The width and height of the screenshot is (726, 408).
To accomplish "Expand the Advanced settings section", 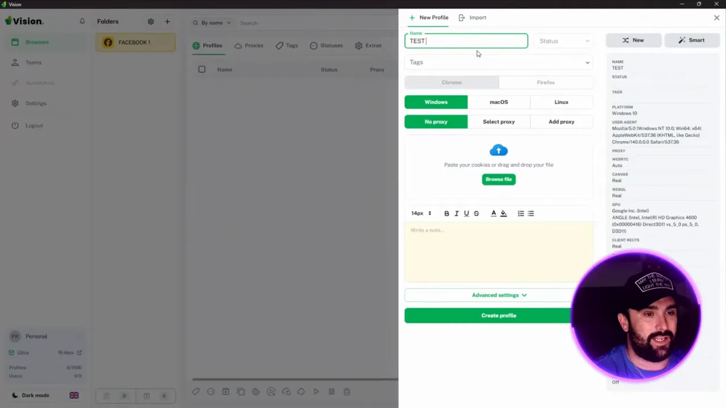I will click(x=499, y=295).
